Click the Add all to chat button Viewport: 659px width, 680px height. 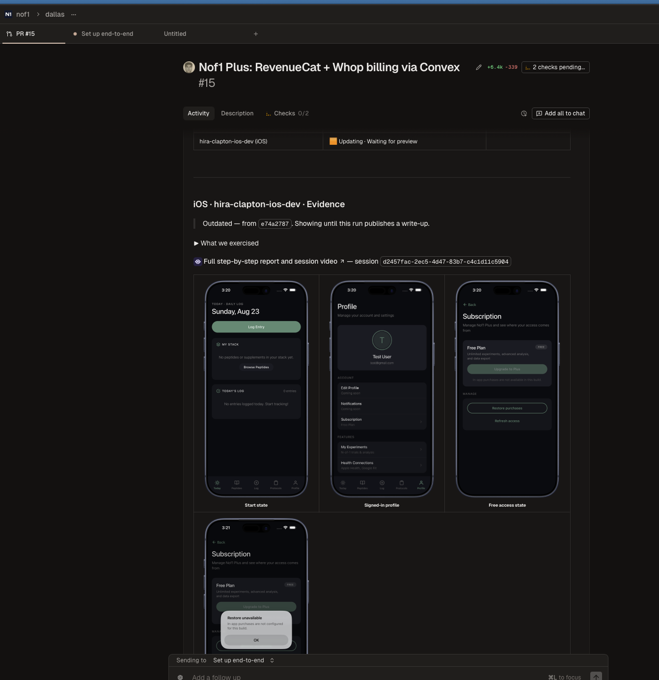coord(561,113)
